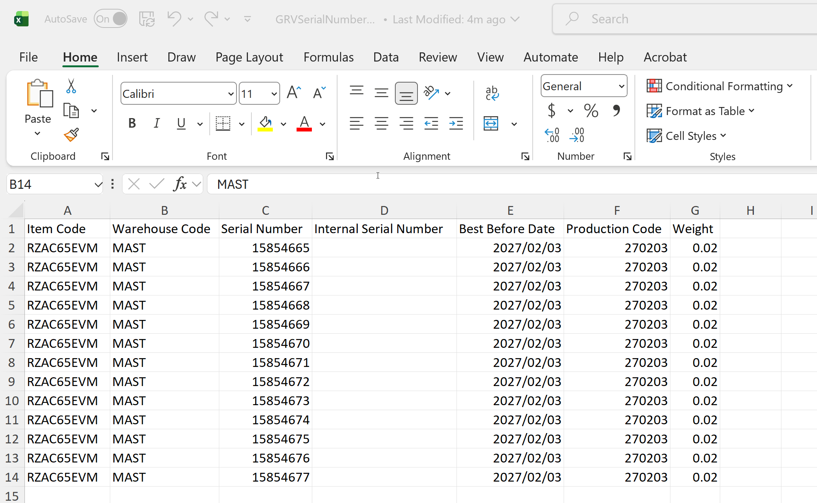Open the Page Layout tab
Screen dimensions: 817x503
pos(249,57)
